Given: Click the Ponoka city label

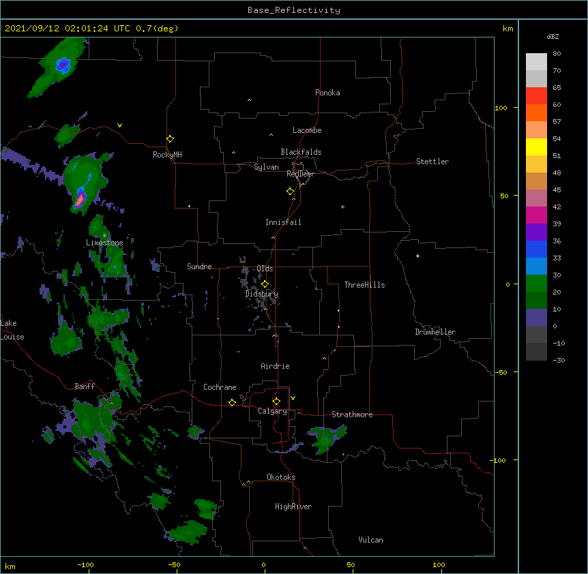Looking at the screenshot, I should [327, 93].
